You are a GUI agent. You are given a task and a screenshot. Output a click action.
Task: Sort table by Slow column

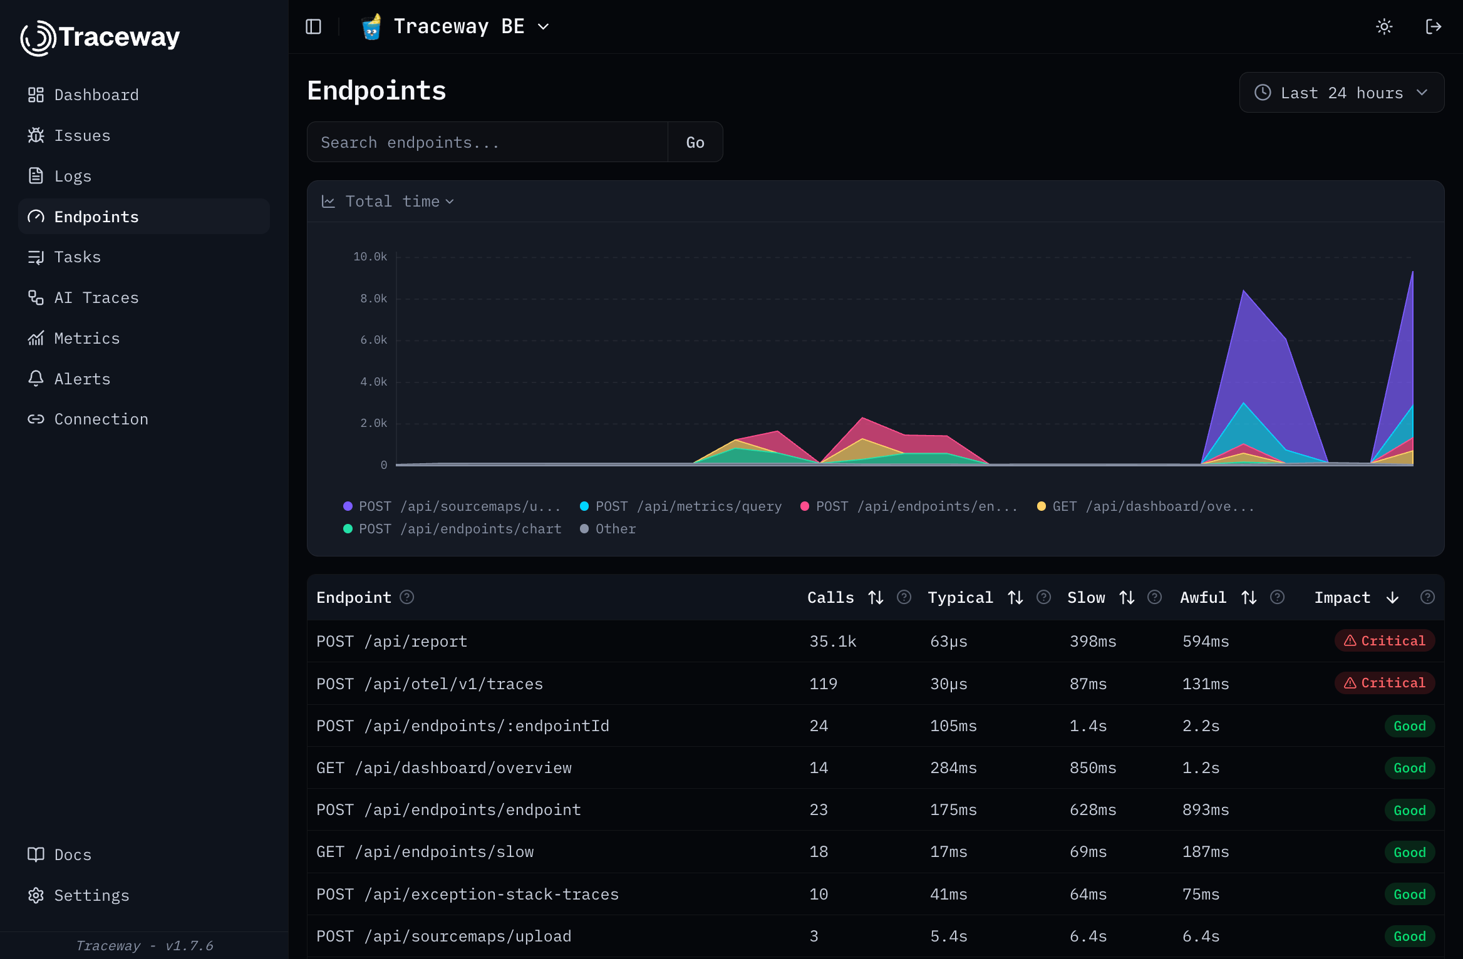(x=1101, y=598)
